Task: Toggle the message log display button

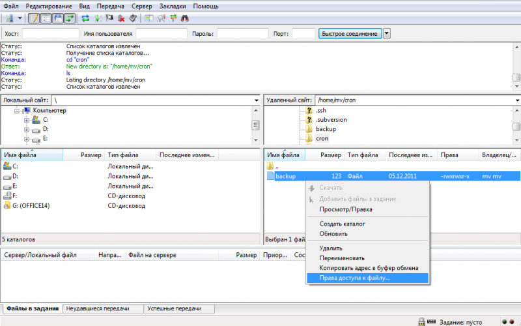Action: (x=34, y=18)
